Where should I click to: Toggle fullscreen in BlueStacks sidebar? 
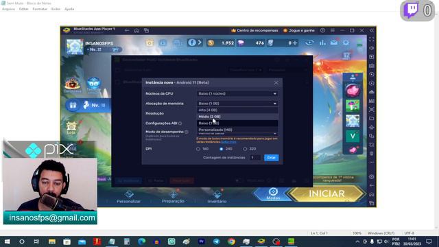tap(372, 40)
